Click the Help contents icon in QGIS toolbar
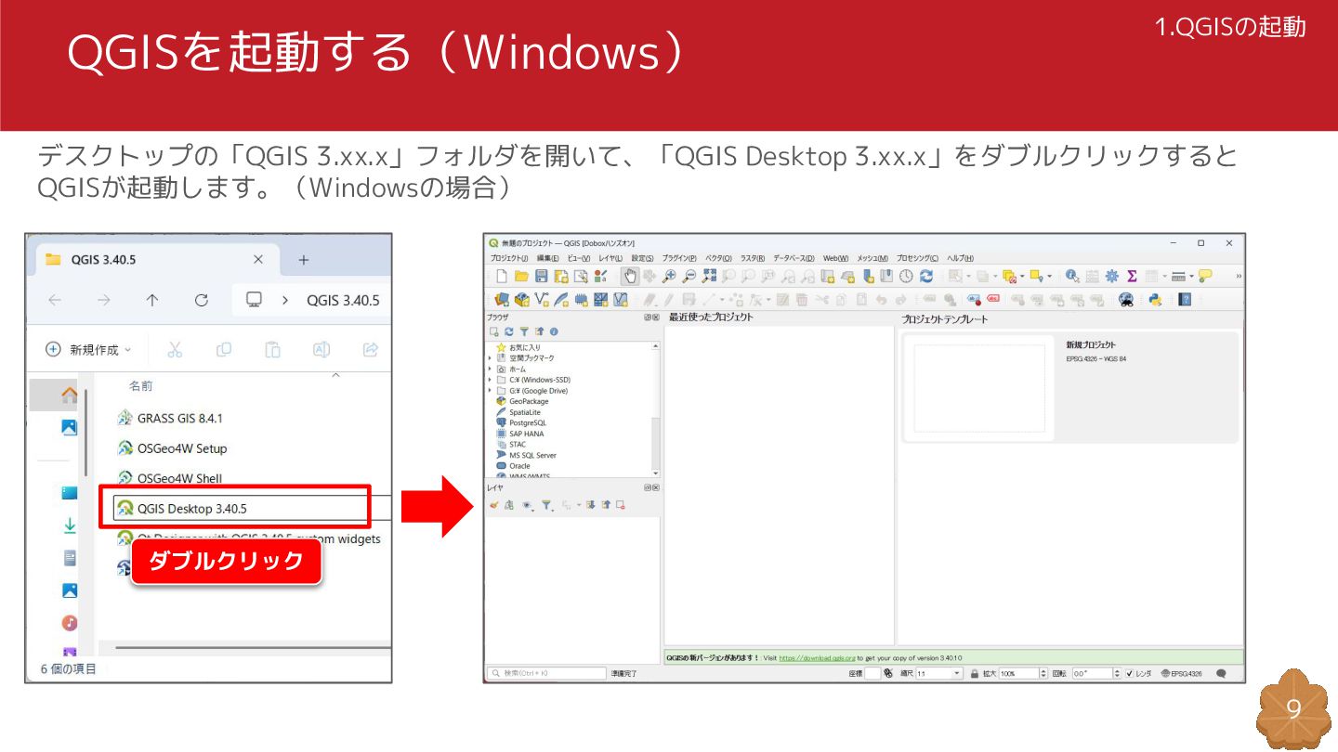The height and width of the screenshot is (752, 1338). (x=1185, y=300)
